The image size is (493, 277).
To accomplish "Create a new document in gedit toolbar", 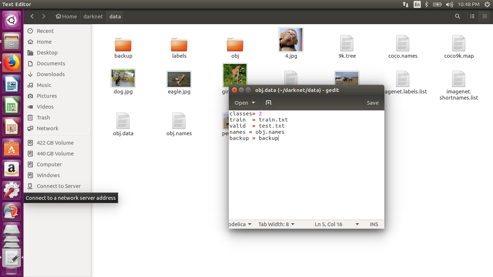I will click(x=268, y=102).
